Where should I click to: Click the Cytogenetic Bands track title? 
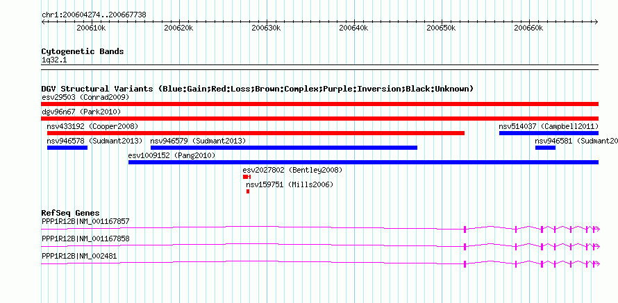click(83, 51)
